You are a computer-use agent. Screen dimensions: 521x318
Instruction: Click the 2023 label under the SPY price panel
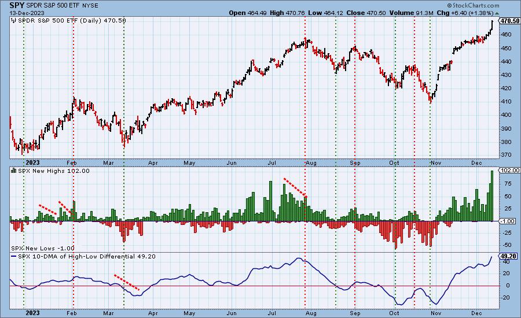[32, 162]
